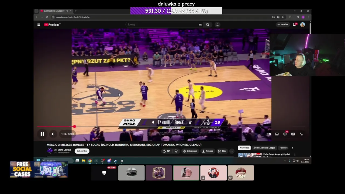Open Chrome extensions puzzle icon
The image size is (345, 194).
coord(290,17)
